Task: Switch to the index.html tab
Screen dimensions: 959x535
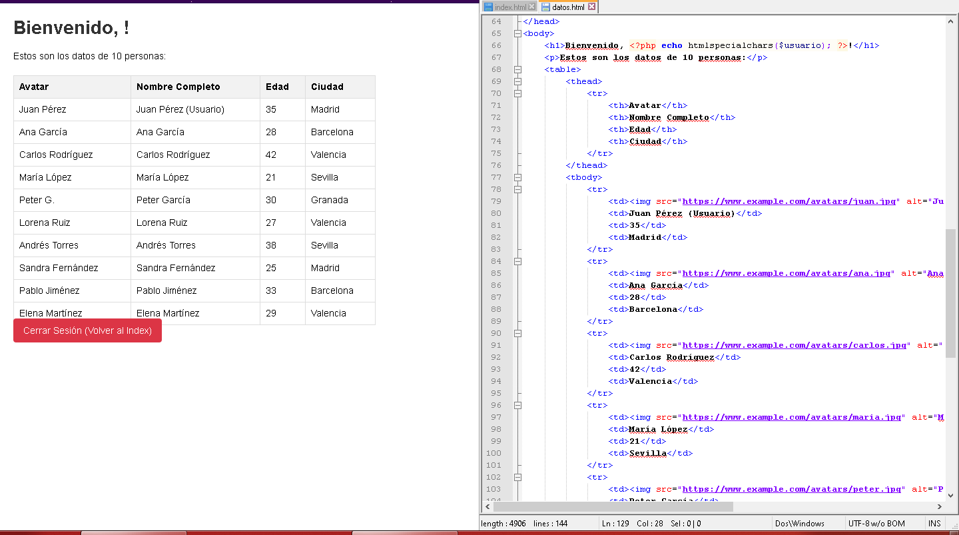Action: coord(510,7)
